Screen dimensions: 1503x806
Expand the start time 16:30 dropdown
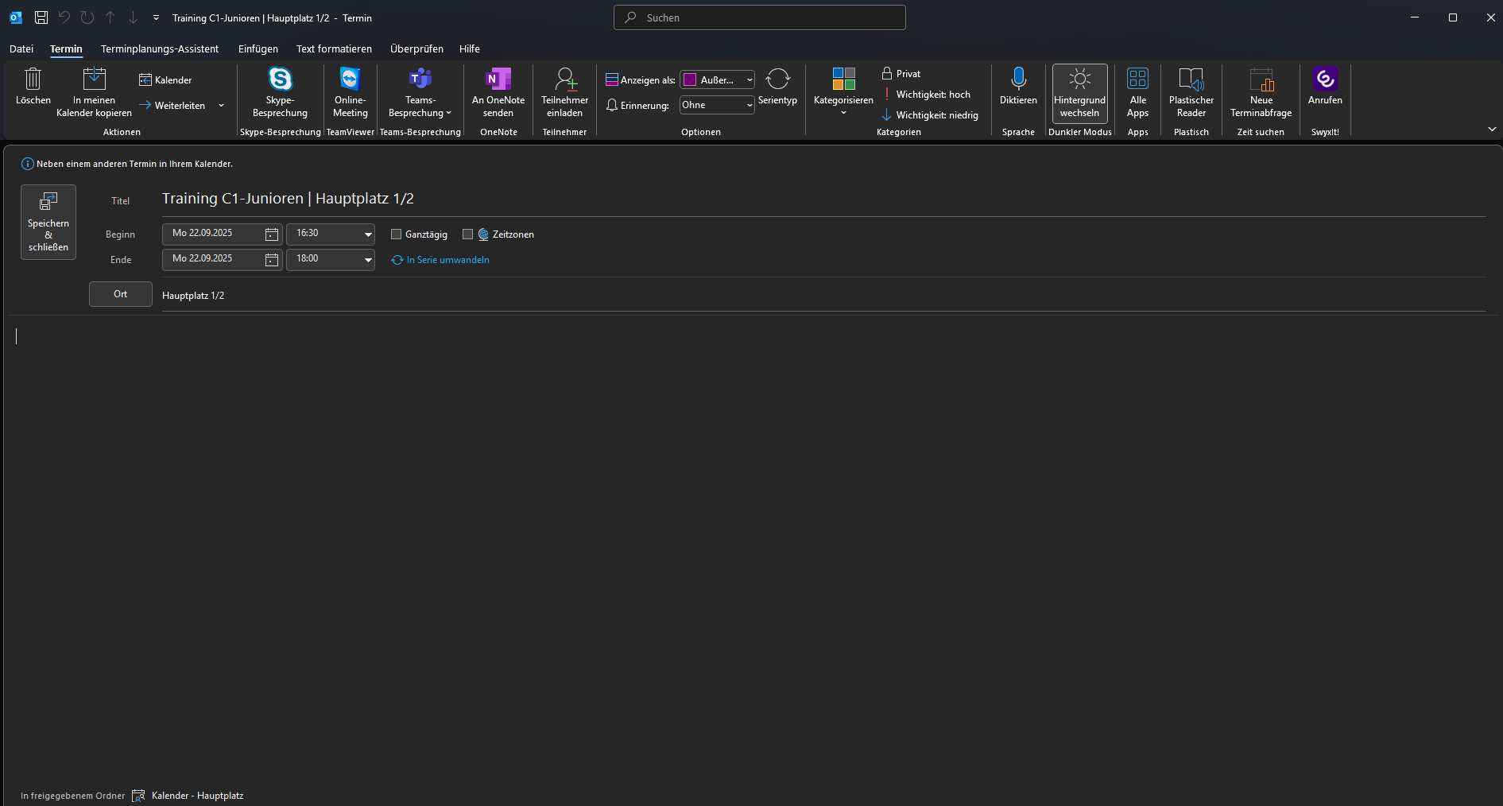click(x=368, y=234)
